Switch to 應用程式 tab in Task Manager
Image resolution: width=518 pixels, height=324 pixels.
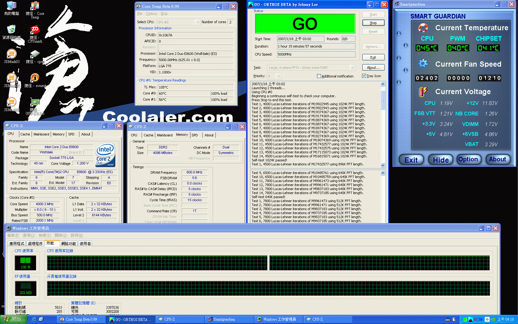pyautogui.click(x=17, y=243)
